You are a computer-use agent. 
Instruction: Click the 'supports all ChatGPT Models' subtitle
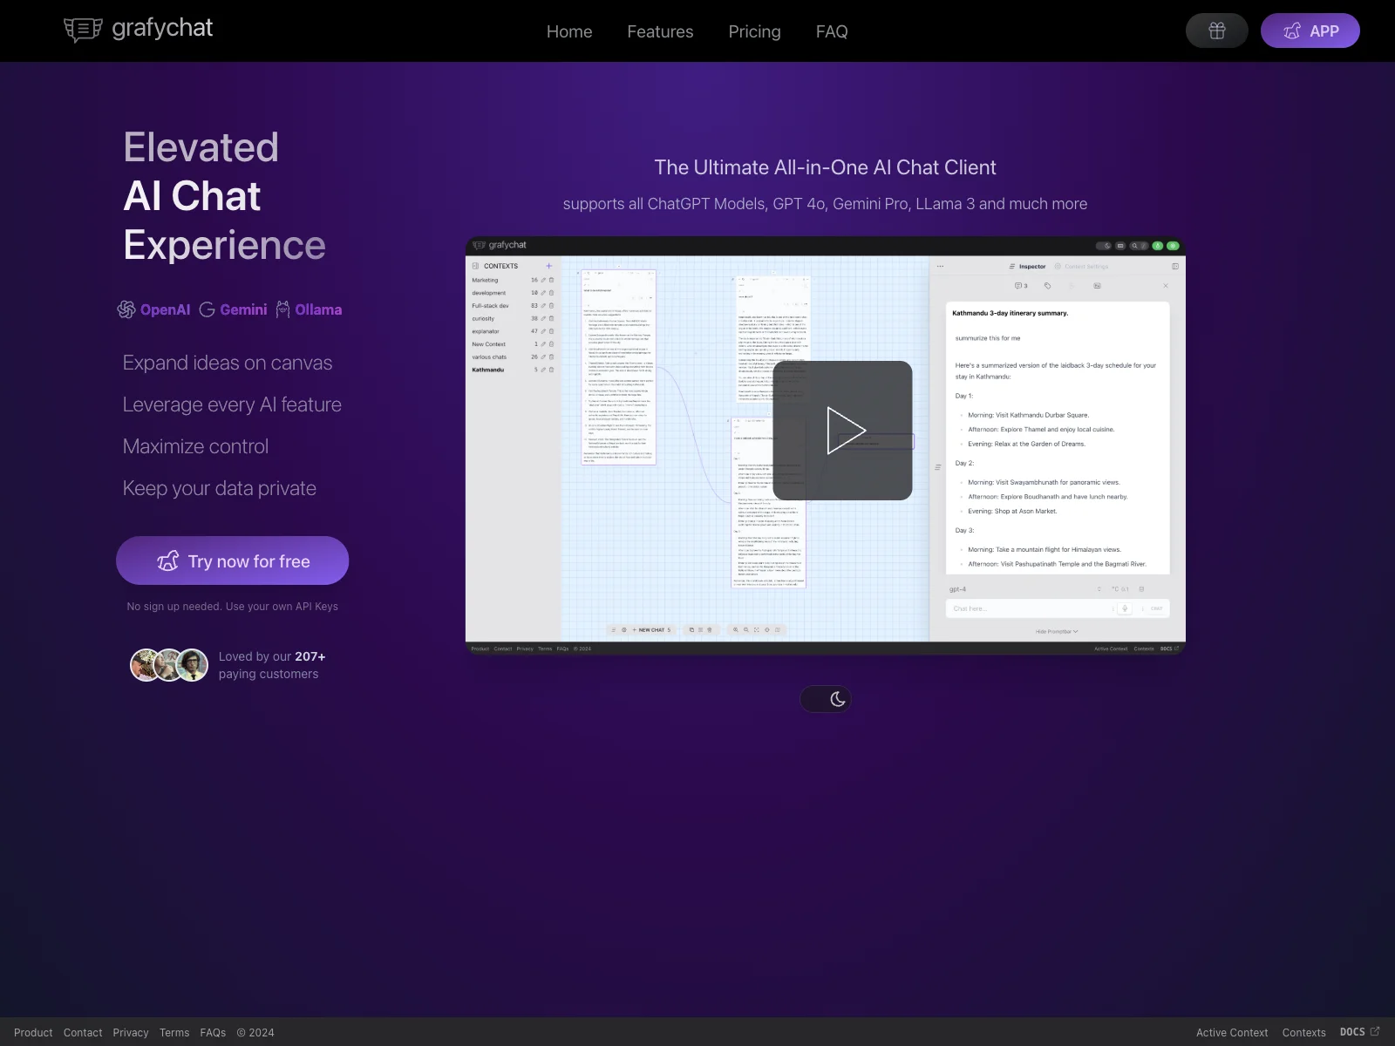(825, 204)
